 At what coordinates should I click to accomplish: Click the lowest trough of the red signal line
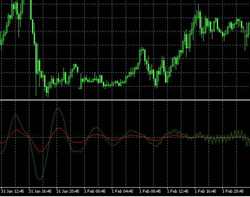click(40, 151)
